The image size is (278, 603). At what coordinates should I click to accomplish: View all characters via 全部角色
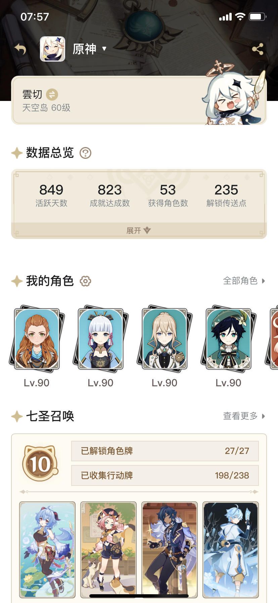pyautogui.click(x=244, y=281)
